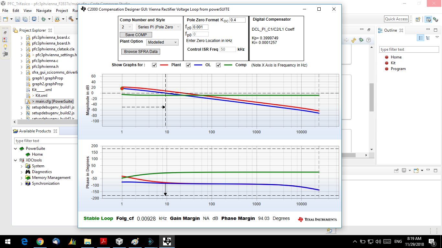The image size is (442, 248).
Task: Click the Save icon in the CCS toolbar
Action: 17,19
